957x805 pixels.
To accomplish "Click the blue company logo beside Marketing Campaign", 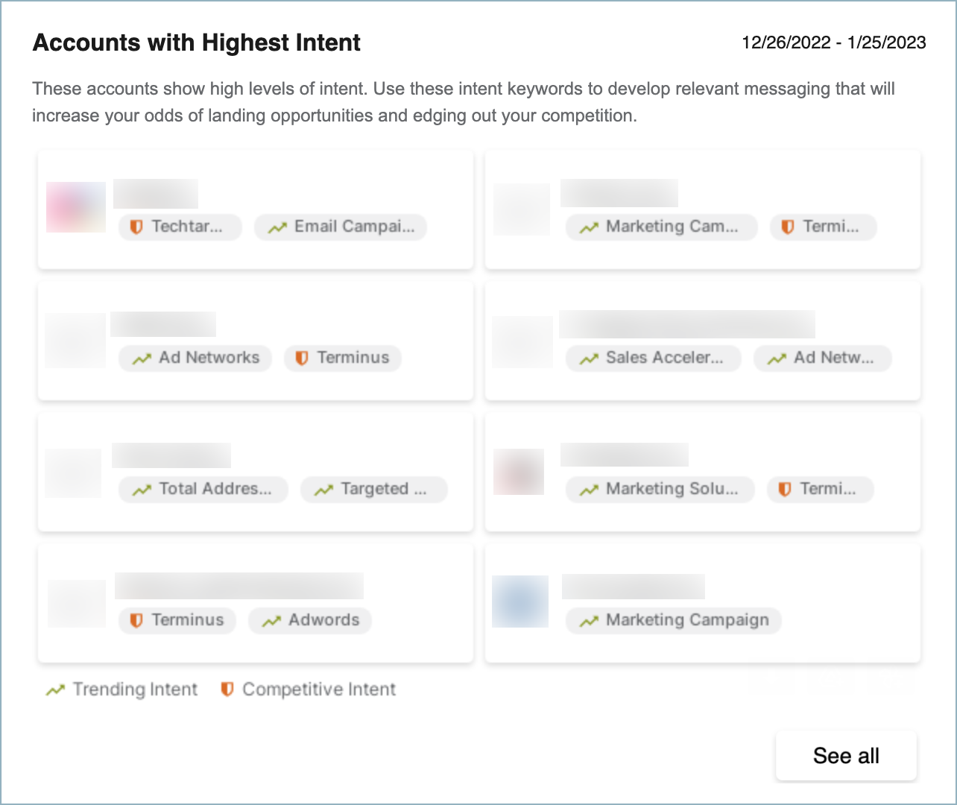I will point(519,601).
